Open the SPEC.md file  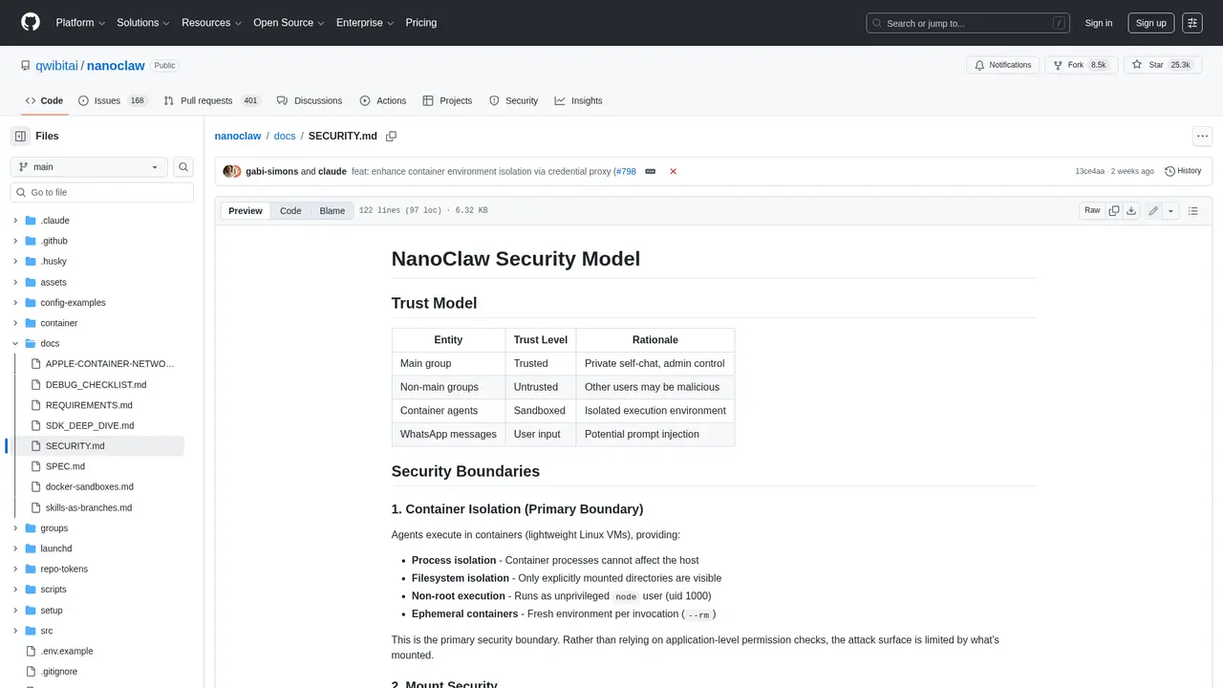point(101,466)
